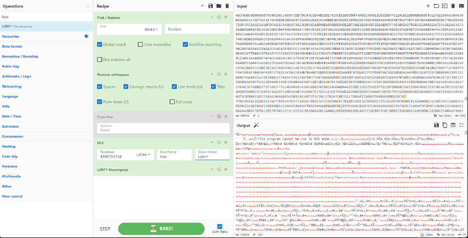Image resolution: width=468 pixels, height=238 pixels.
Task: Click the Output magic wand icon
Action: (x=256, y=125)
